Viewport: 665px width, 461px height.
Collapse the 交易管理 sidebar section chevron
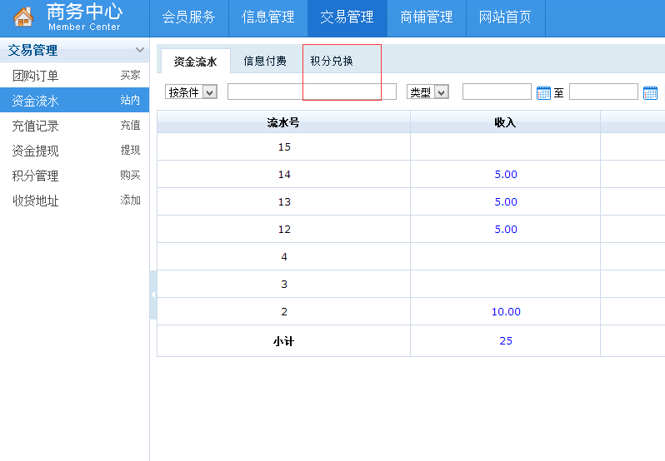click(139, 50)
